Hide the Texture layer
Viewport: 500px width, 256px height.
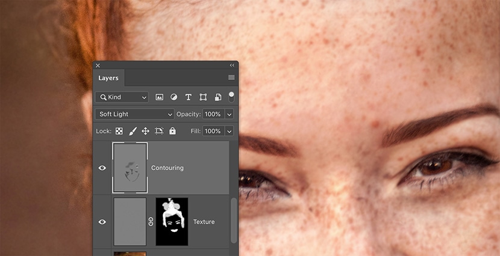pos(102,222)
